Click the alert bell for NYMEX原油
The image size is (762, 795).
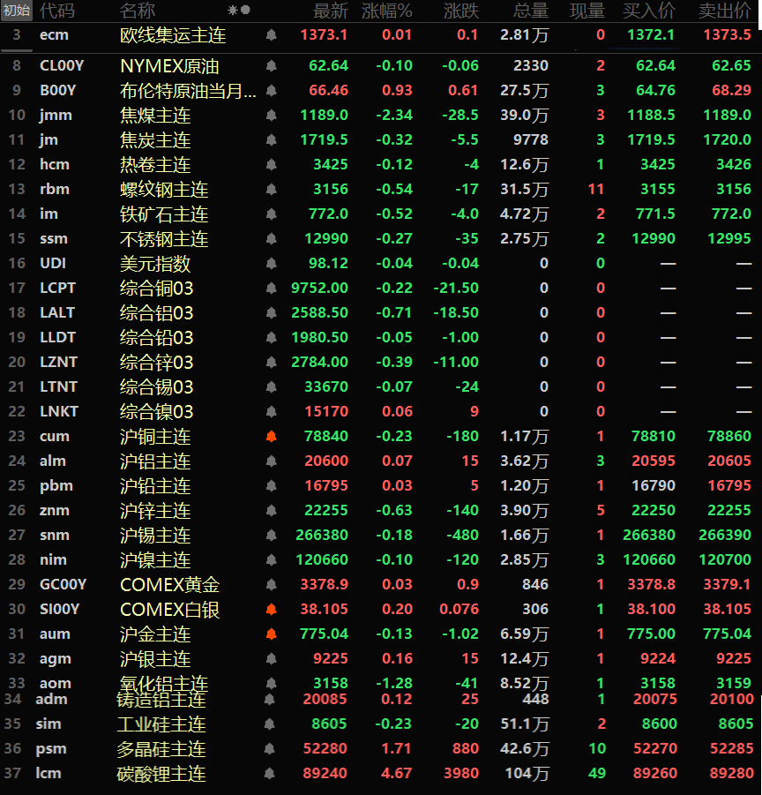tap(271, 66)
